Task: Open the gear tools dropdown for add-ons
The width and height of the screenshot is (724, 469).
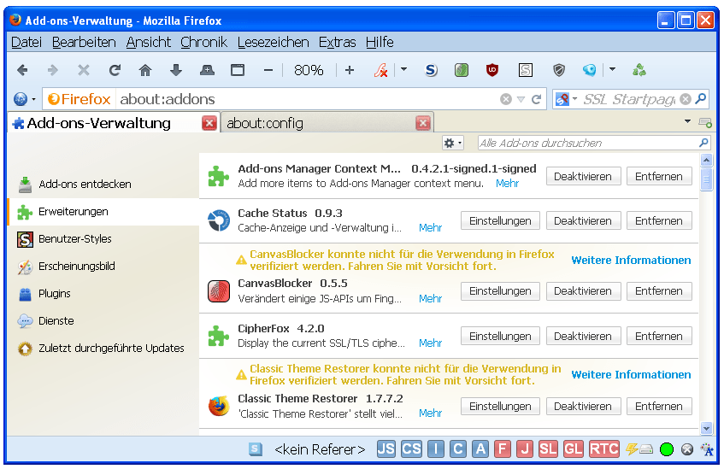Action: (x=452, y=144)
